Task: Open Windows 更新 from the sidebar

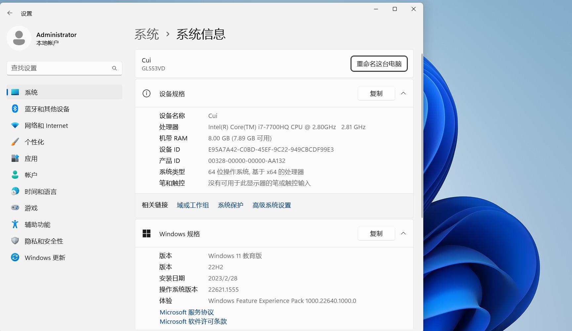Action: pos(15,257)
